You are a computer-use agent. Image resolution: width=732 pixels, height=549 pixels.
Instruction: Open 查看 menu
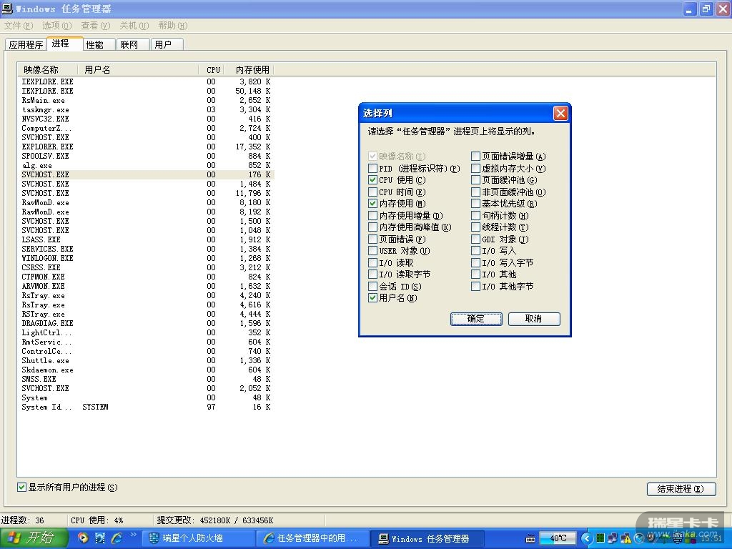(96, 26)
